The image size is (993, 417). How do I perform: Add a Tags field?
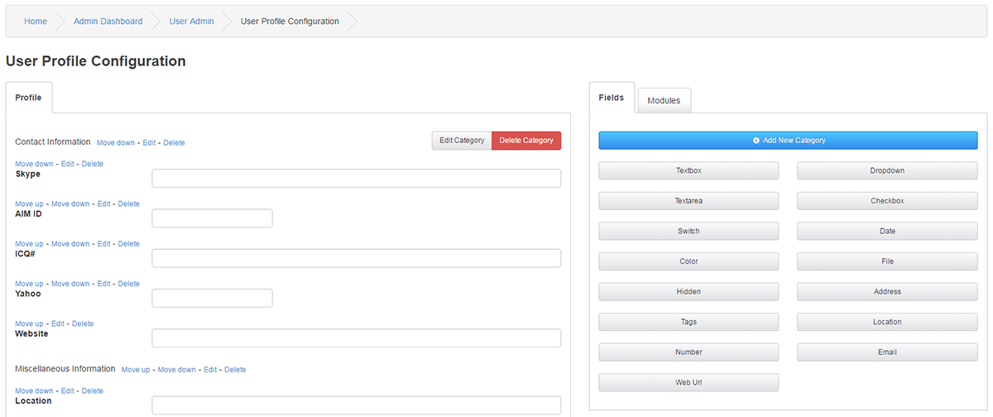coord(688,322)
